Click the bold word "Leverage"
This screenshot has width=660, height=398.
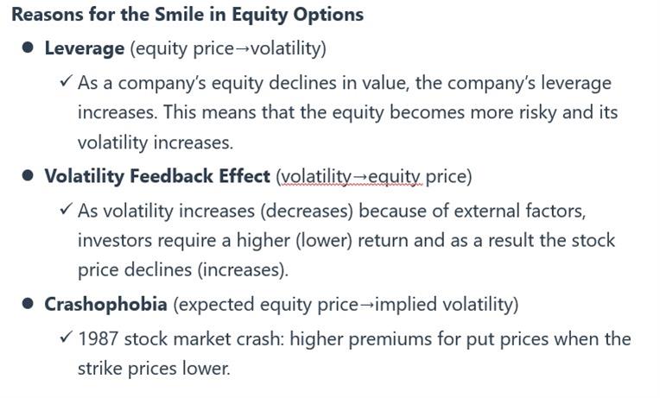[x=84, y=48]
